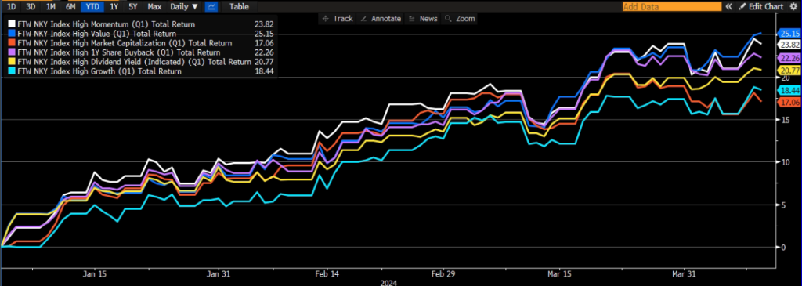Focus the Add Data input field
Viewport: 802px width, 286px height.
[x=671, y=6]
